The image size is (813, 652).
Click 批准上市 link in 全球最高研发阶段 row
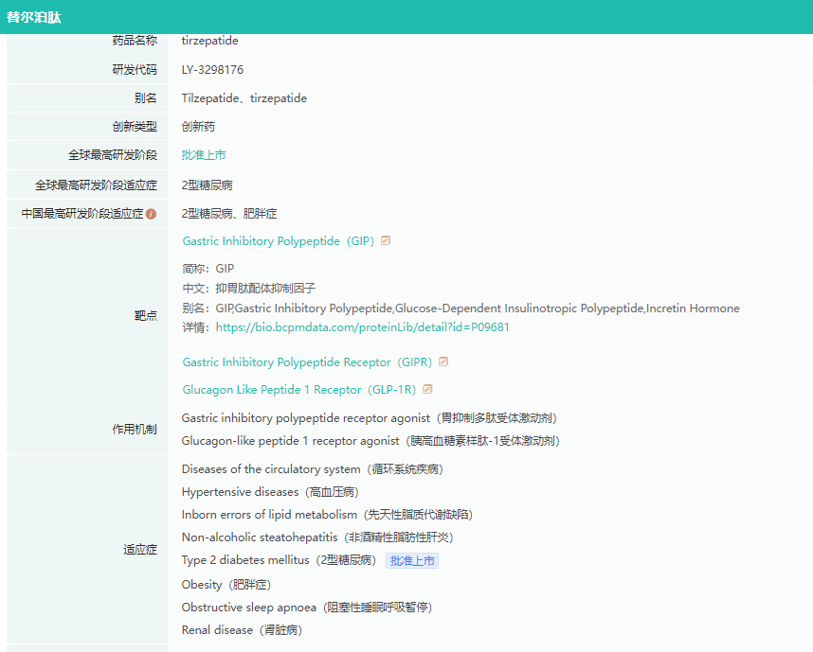(x=204, y=155)
